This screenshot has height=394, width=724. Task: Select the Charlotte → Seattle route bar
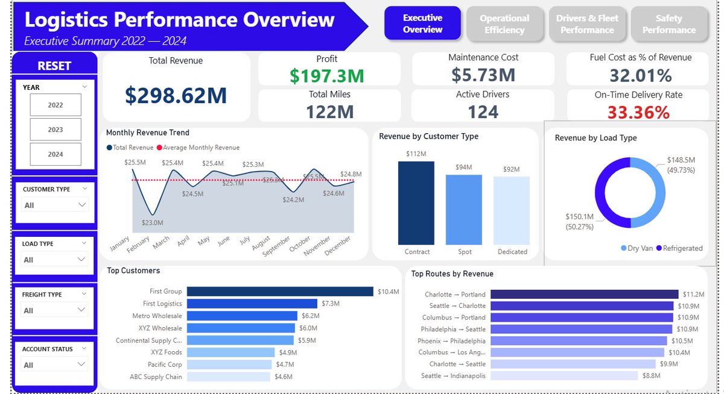573,364
